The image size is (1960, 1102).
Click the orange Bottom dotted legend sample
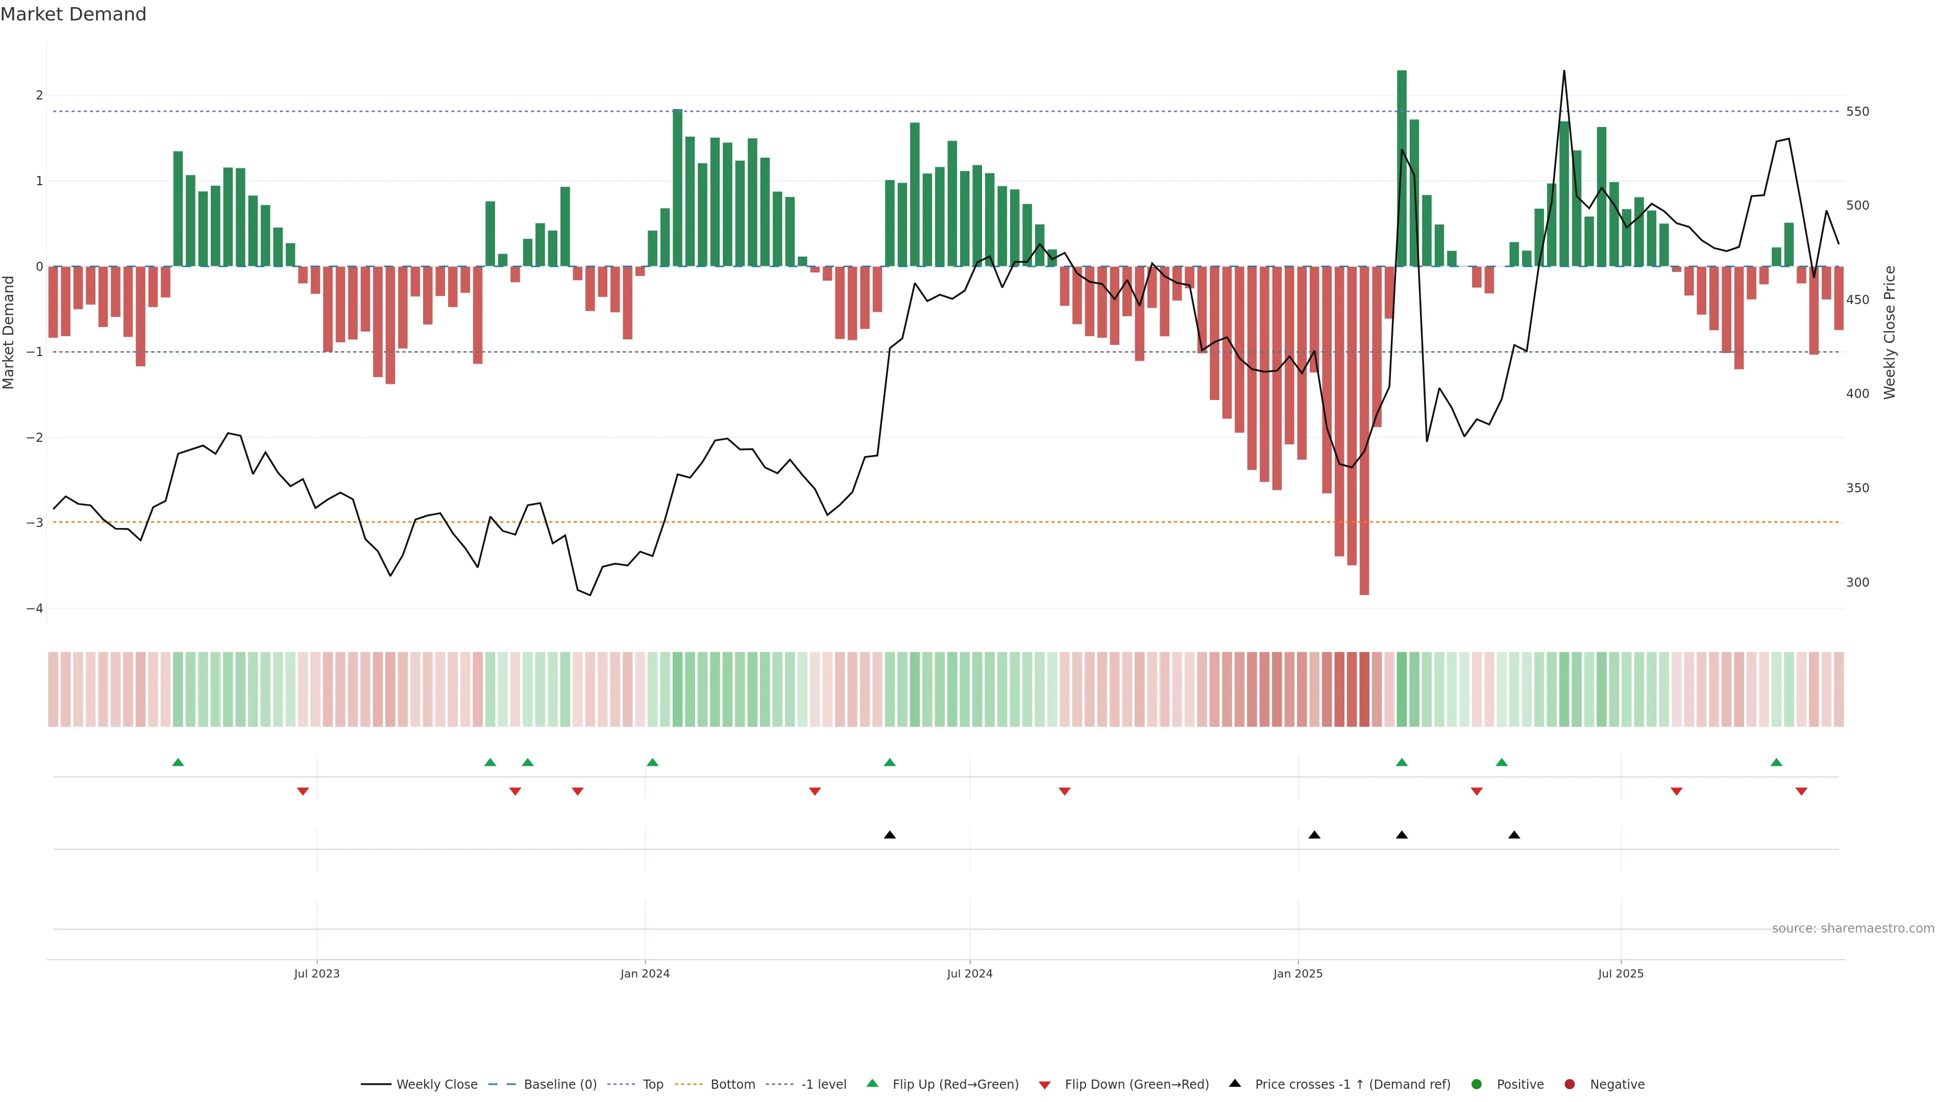689,1084
